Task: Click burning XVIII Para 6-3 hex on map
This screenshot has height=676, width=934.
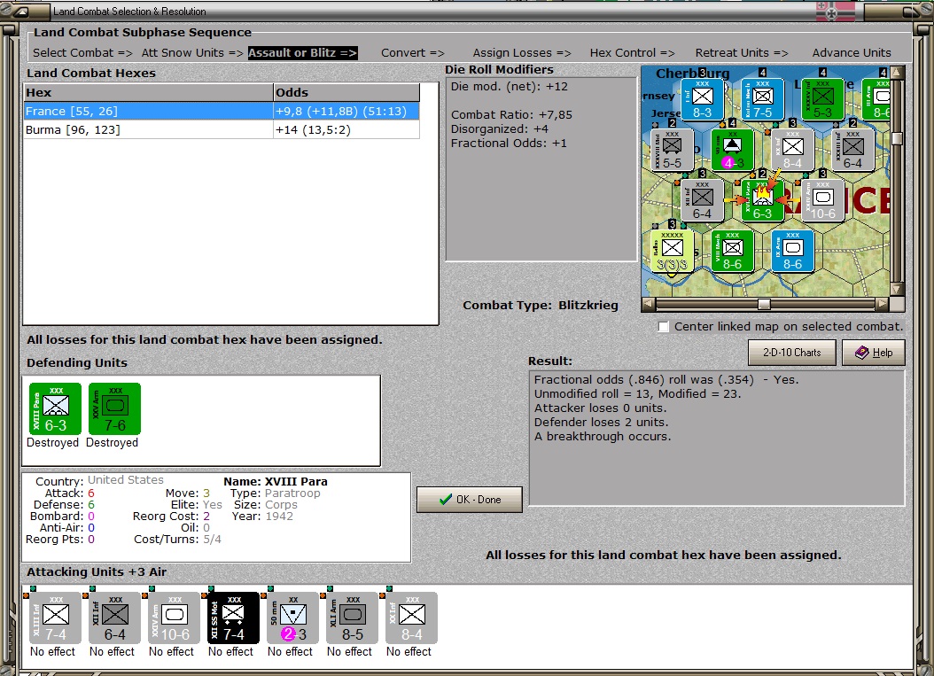Action: (762, 200)
